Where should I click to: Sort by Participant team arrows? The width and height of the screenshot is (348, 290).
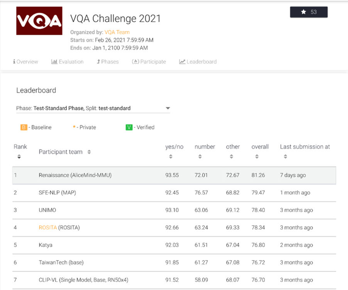click(x=89, y=152)
